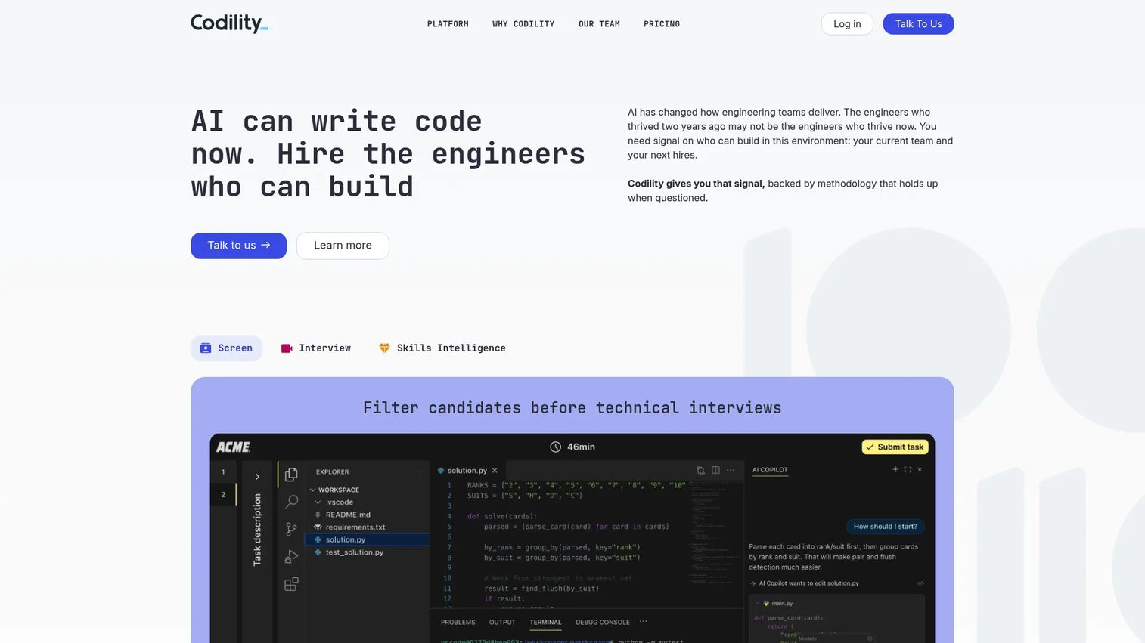Click the compare changes icon in editor toolbar
Image resolution: width=1145 pixels, height=643 pixels.
coord(700,470)
